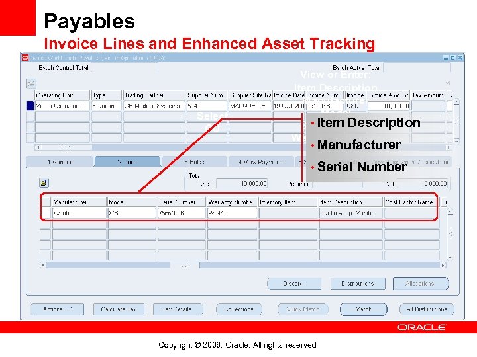
Task: Open the General tab
Action: click(x=60, y=162)
